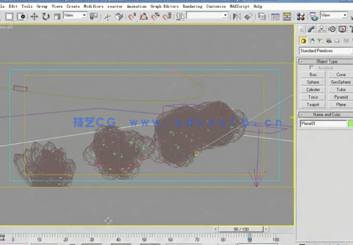Viewport: 353px width, 245px height.
Task: Click the Cylinder primitive button
Action: 313,89
